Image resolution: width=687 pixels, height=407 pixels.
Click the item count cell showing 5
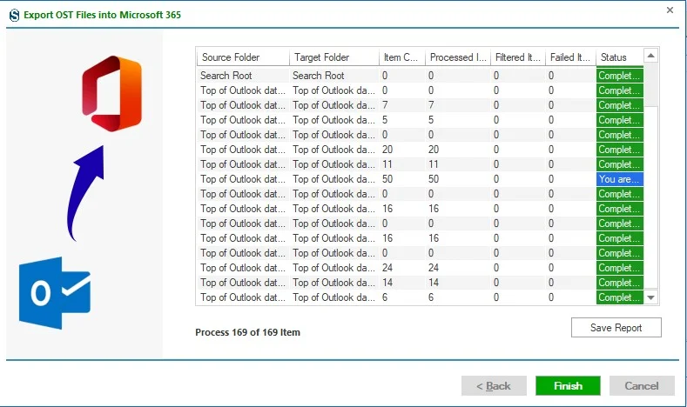tap(401, 120)
